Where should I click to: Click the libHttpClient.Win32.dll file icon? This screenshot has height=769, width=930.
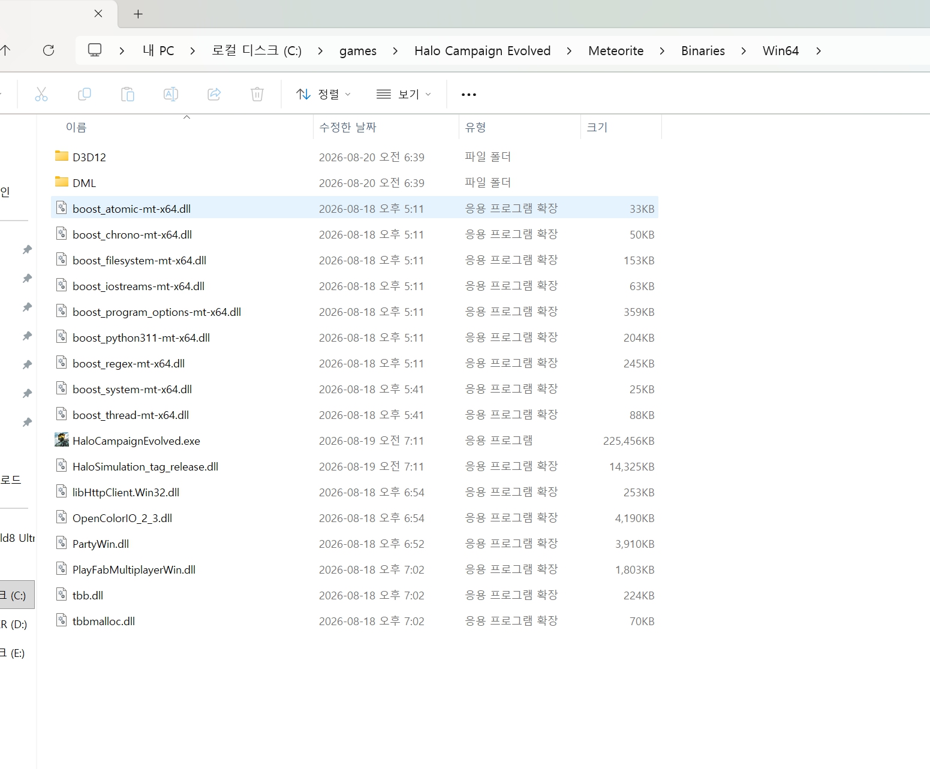pyautogui.click(x=62, y=491)
